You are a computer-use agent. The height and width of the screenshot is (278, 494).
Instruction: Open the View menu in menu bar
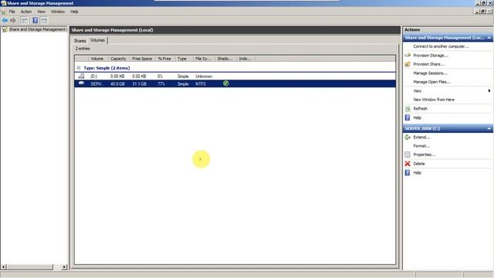point(41,12)
